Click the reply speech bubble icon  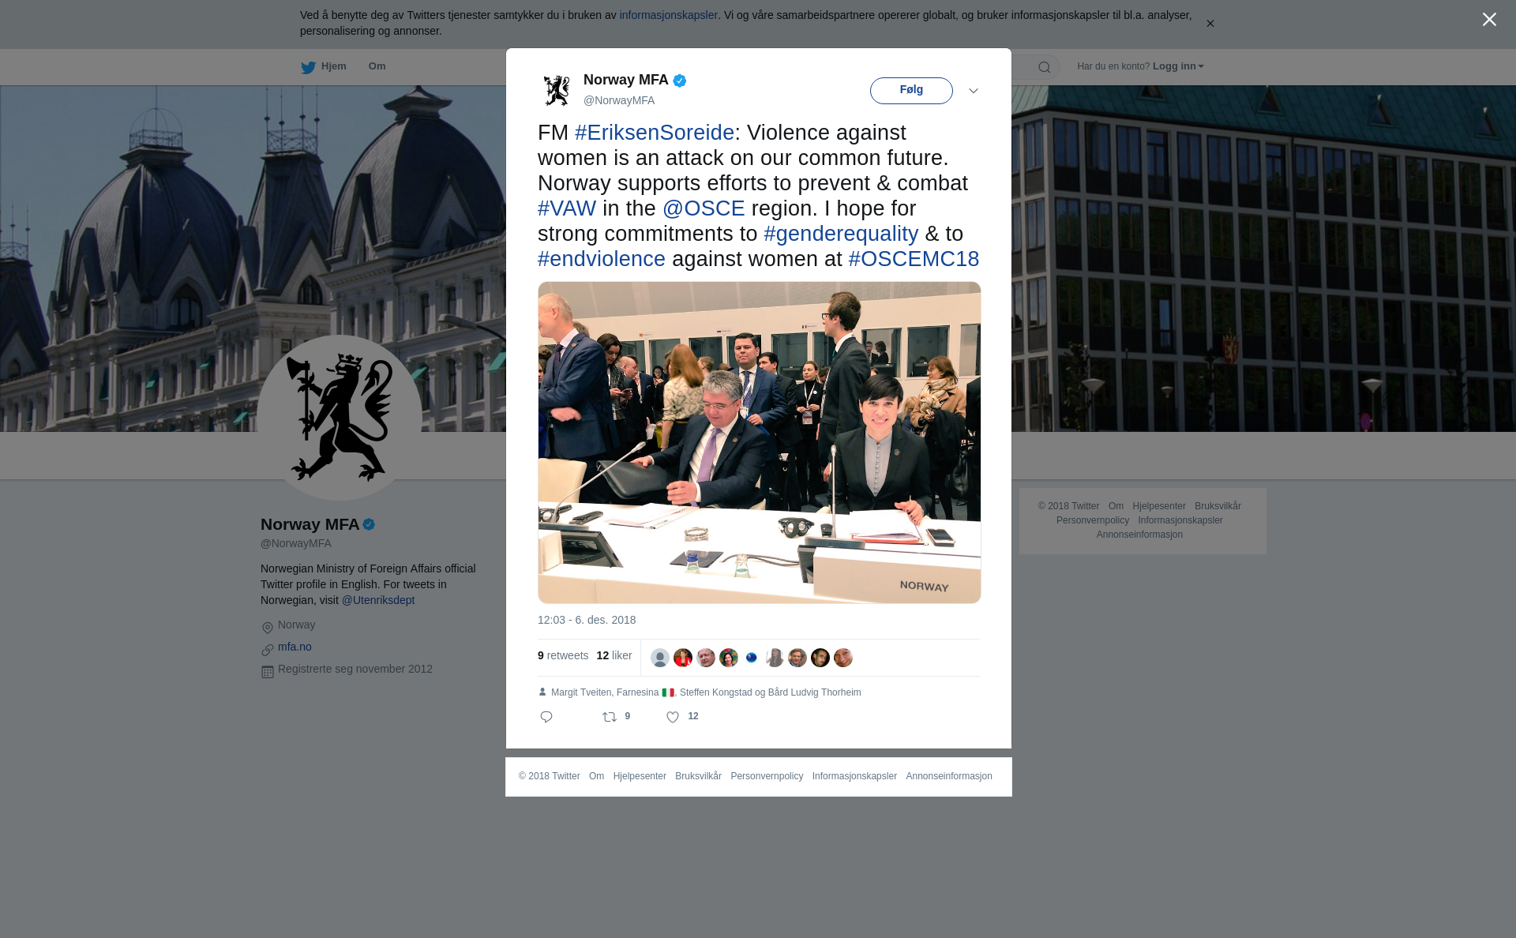point(546,717)
